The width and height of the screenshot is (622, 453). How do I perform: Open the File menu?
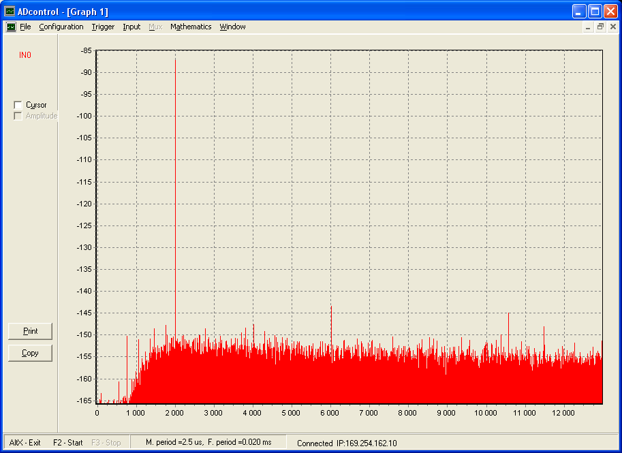[25, 27]
